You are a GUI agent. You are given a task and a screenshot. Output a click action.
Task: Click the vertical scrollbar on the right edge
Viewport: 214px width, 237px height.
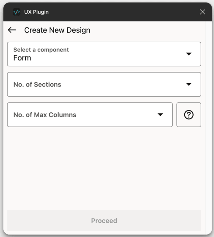[x=208, y=123]
